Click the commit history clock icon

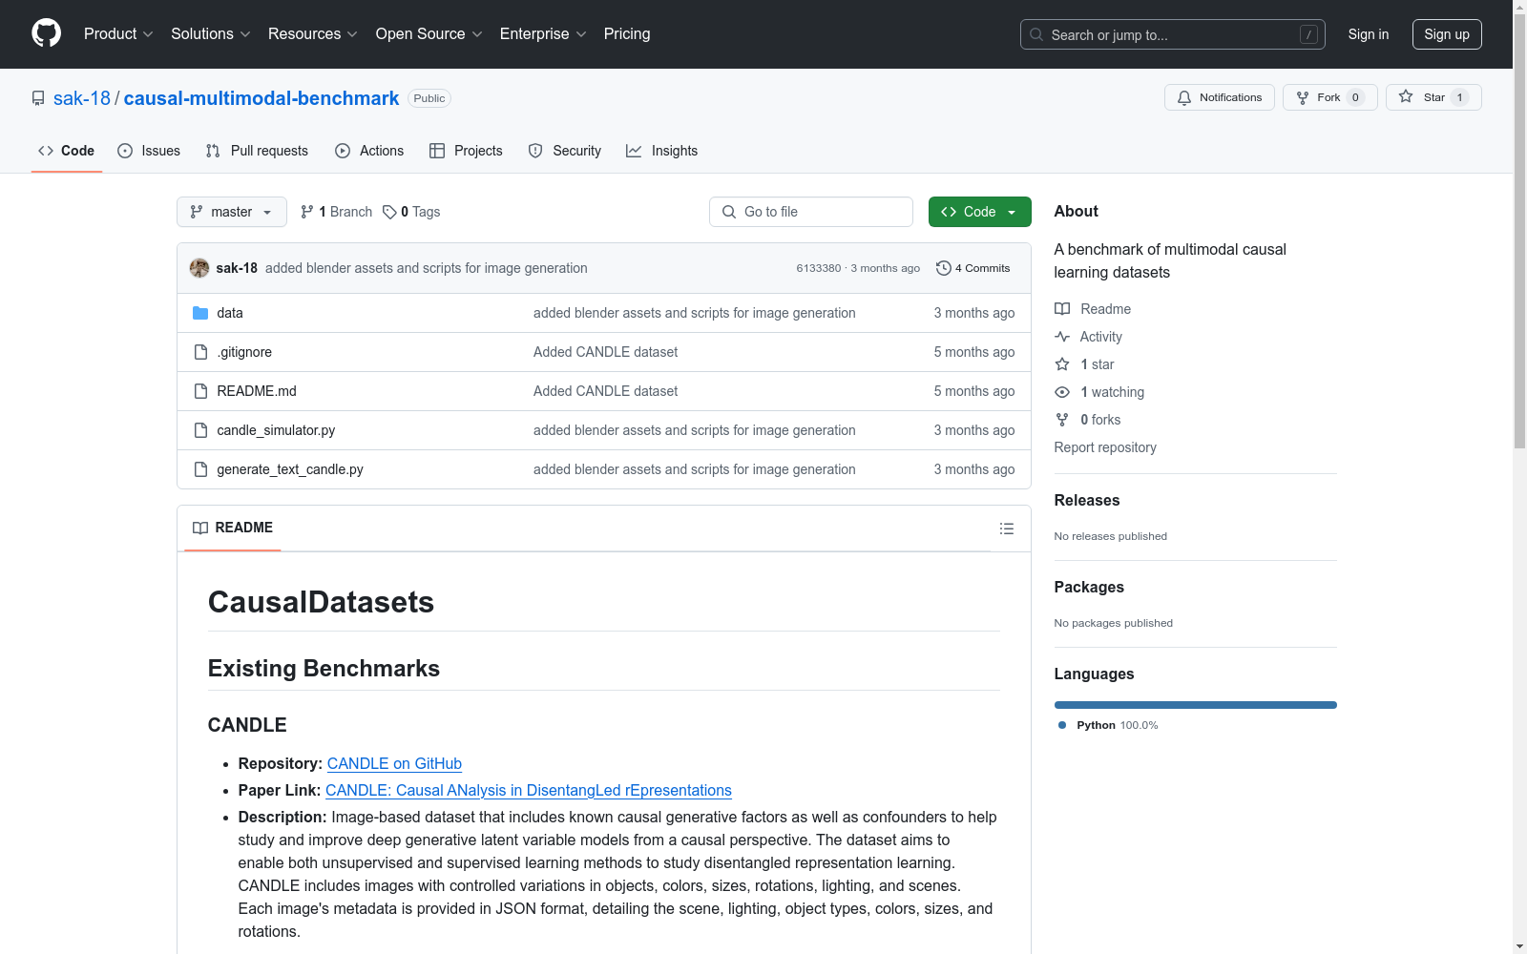click(x=944, y=268)
